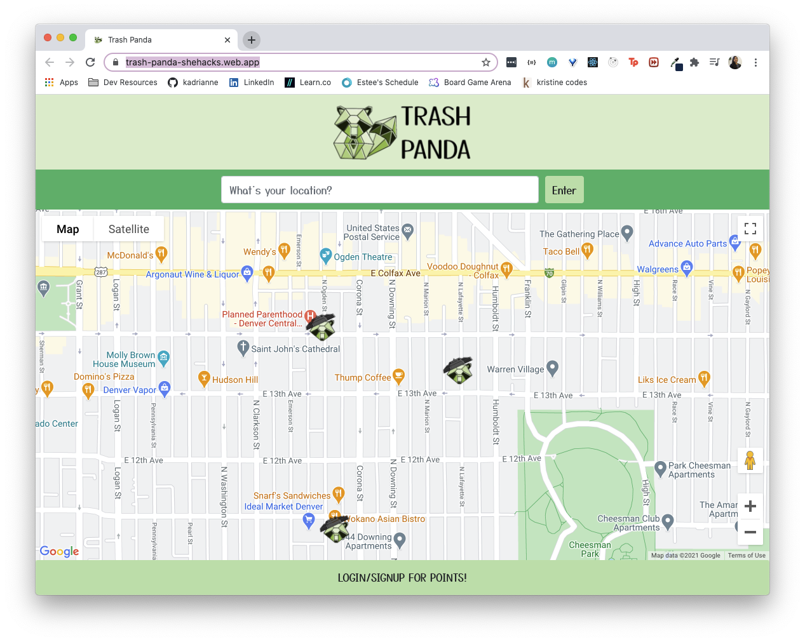Click raccoon marker near Warren Village
The height and width of the screenshot is (642, 805).
click(459, 370)
